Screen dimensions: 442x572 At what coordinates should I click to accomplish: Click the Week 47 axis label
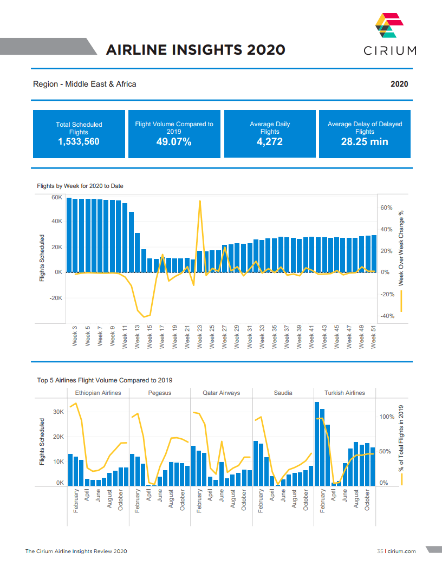(349, 337)
